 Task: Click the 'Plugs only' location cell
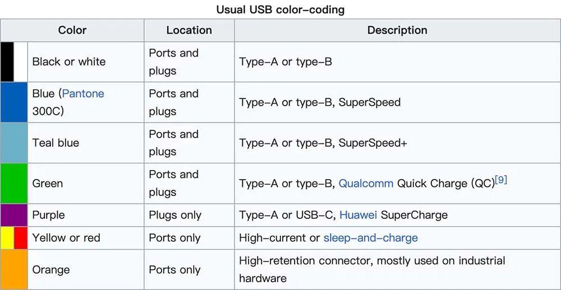pyautogui.click(x=174, y=215)
